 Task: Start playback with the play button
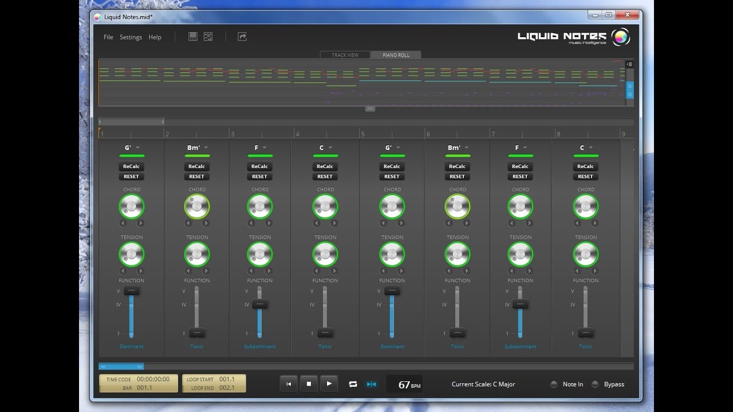click(x=329, y=384)
